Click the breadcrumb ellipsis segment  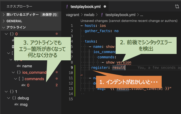tap(142, 15)
